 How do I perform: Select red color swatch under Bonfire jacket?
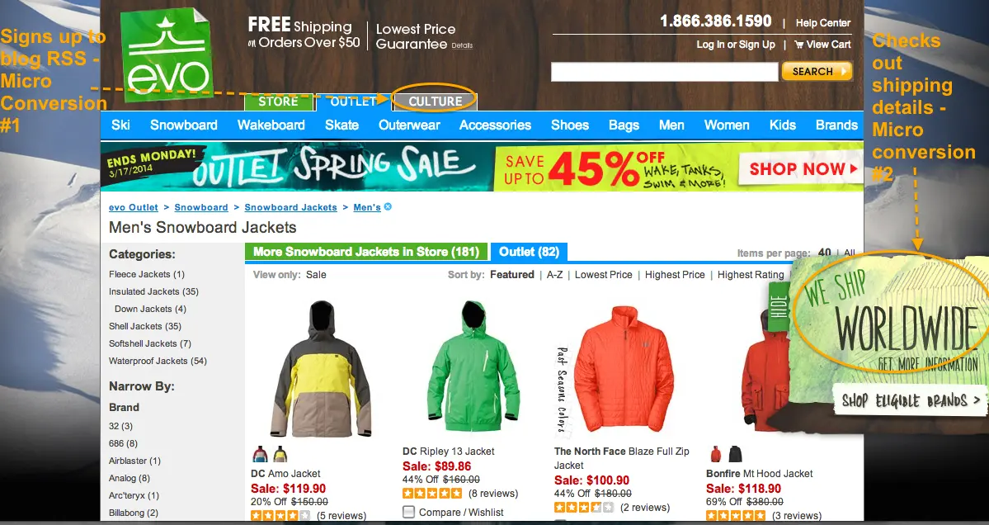716,454
